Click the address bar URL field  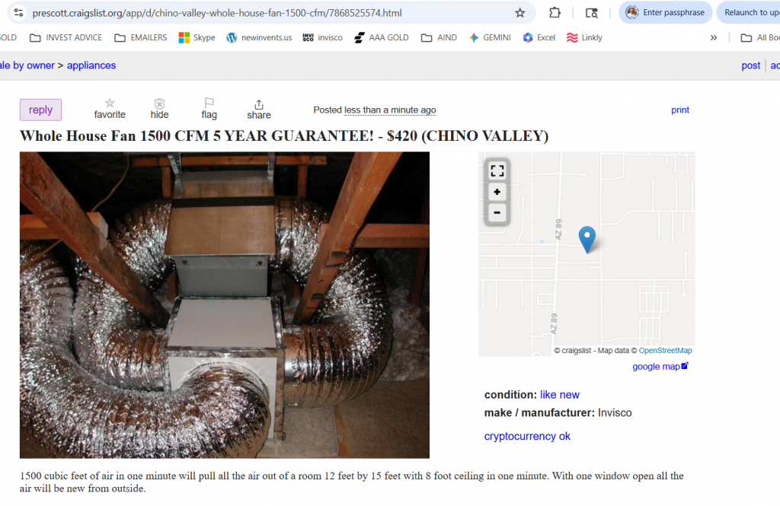(269, 13)
